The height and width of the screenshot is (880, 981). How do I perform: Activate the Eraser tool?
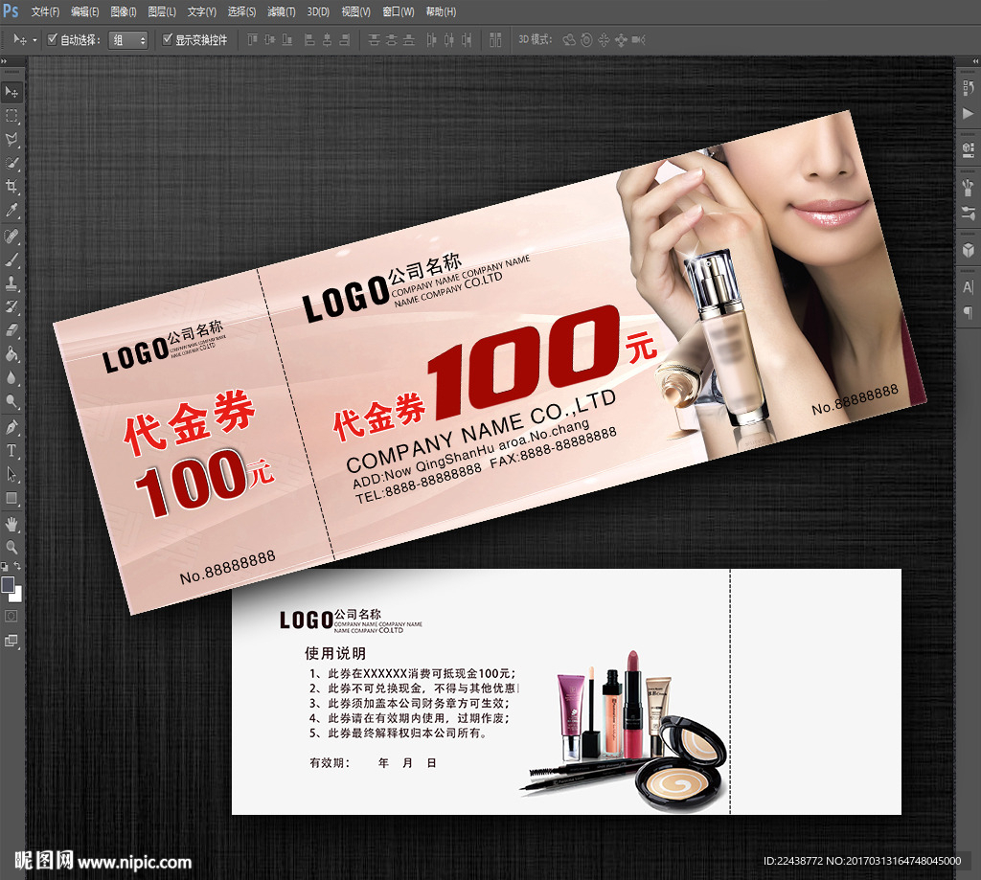coord(11,330)
